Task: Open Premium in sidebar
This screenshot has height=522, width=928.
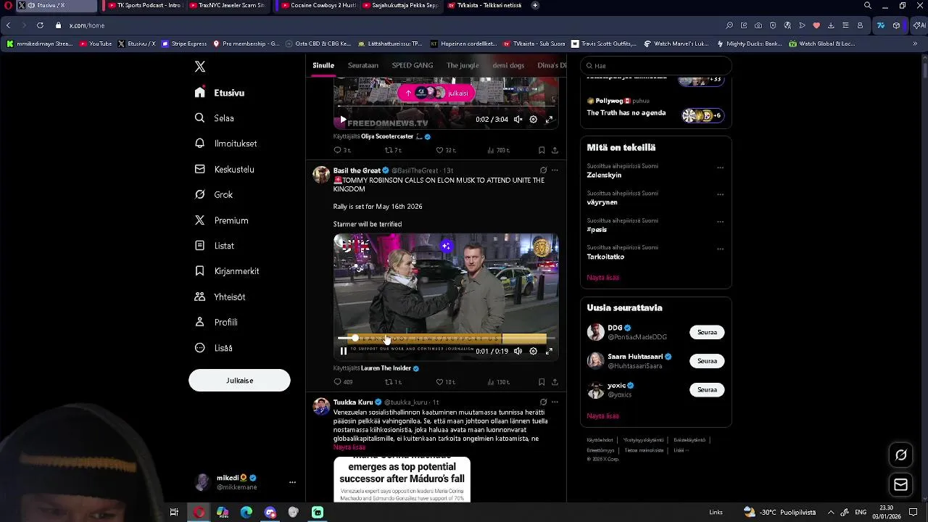Action: click(222, 220)
